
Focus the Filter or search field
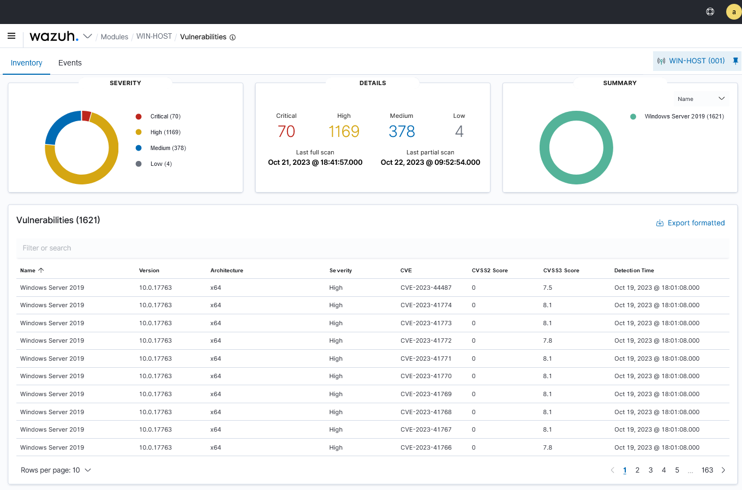373,248
